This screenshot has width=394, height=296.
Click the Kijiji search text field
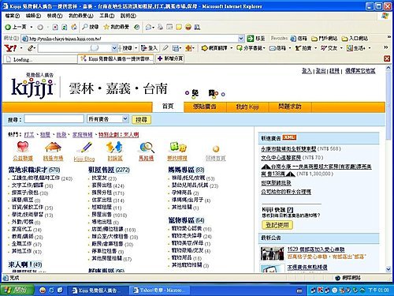point(54,119)
